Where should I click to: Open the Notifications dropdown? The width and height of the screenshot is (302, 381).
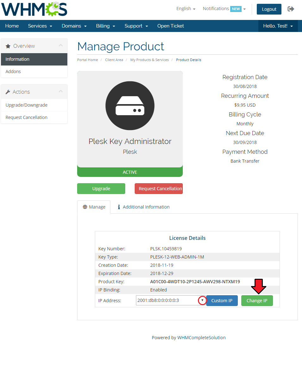point(224,9)
